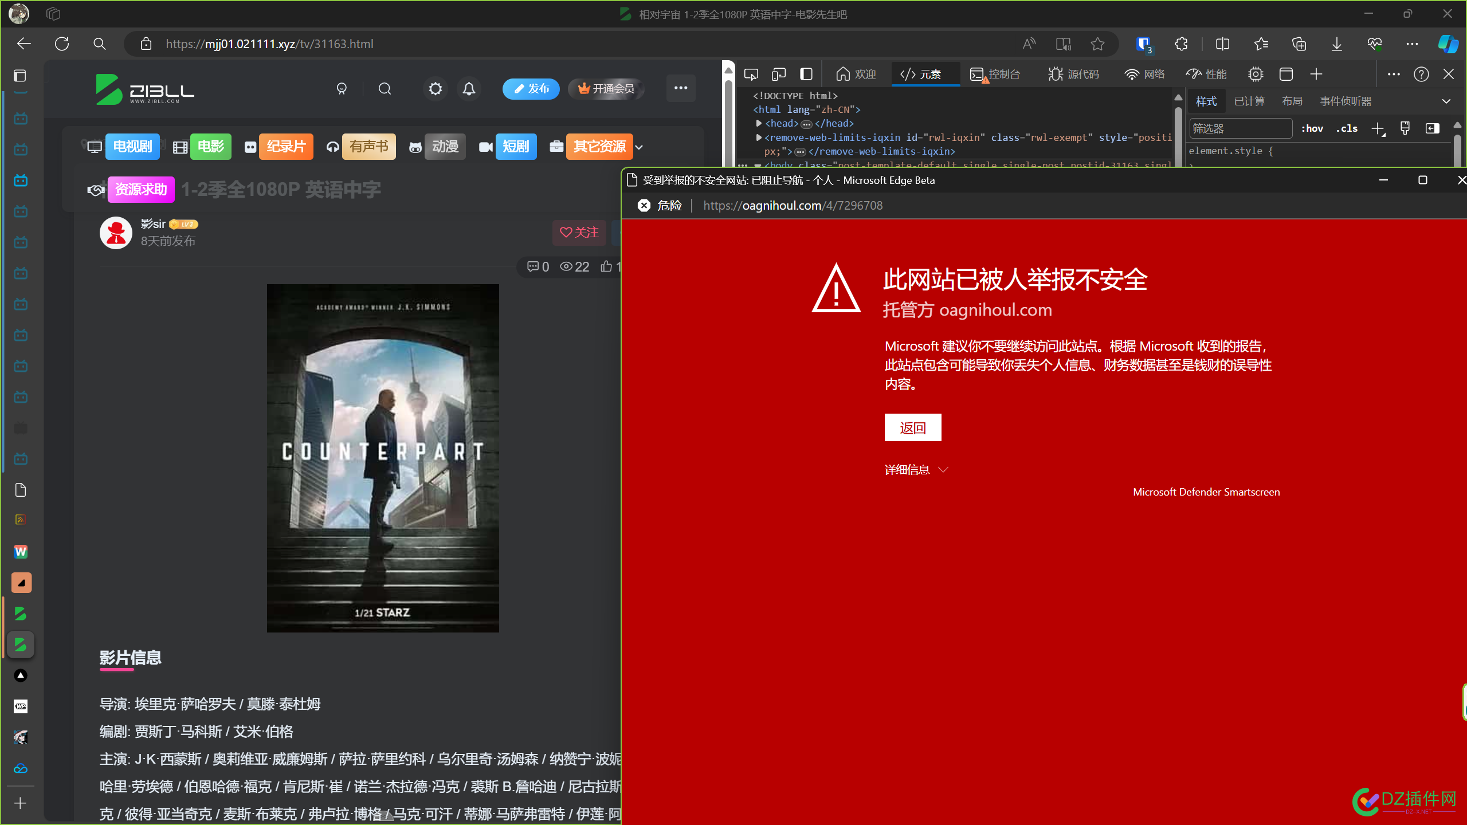Viewport: 1467px width, 825px height.
Task: Open the 影sir author avatar
Action: (116, 233)
